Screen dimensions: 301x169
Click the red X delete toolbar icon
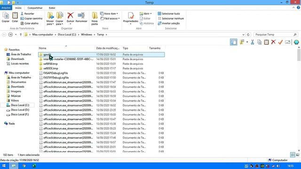pos(273,42)
